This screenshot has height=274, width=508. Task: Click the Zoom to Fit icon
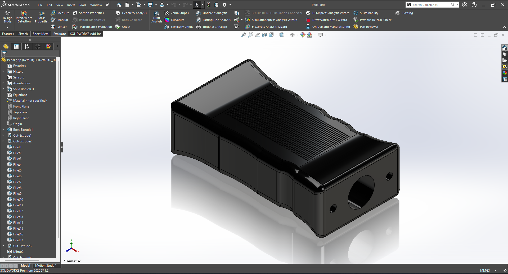pyautogui.click(x=243, y=35)
